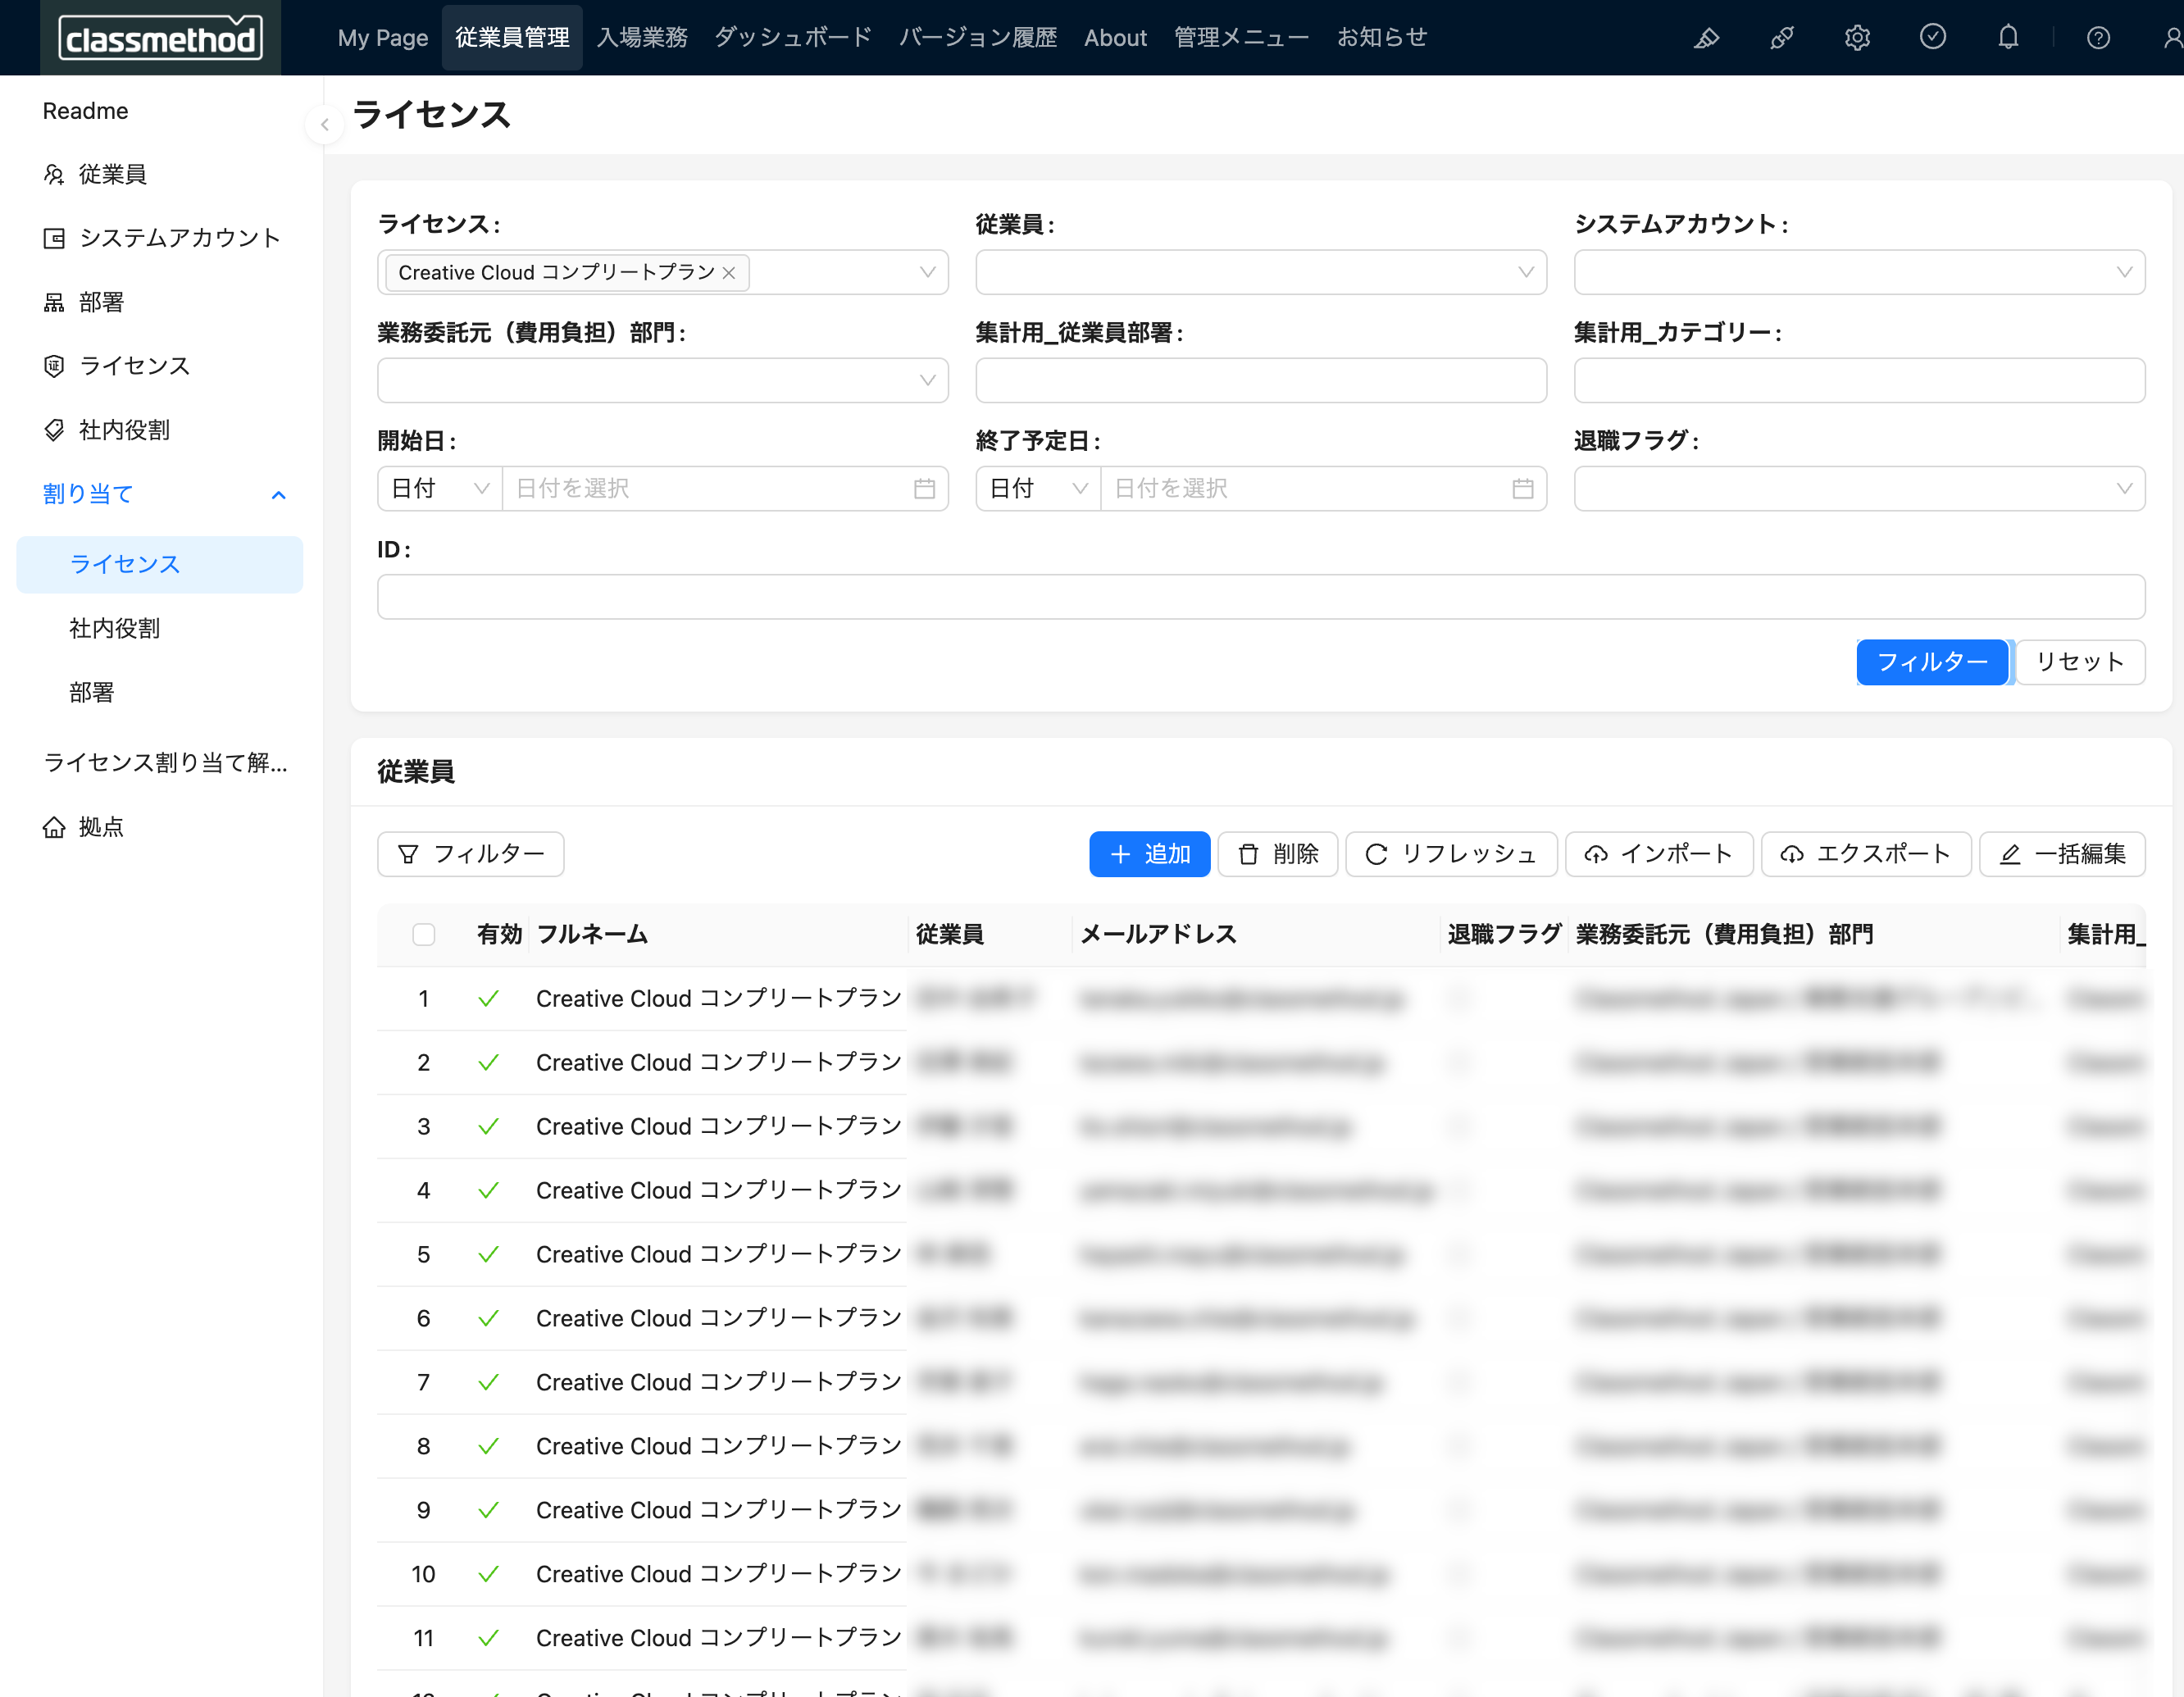The image size is (2184, 1697).
Task: Expand the 従業員 filter dropdown
Action: 1260,272
